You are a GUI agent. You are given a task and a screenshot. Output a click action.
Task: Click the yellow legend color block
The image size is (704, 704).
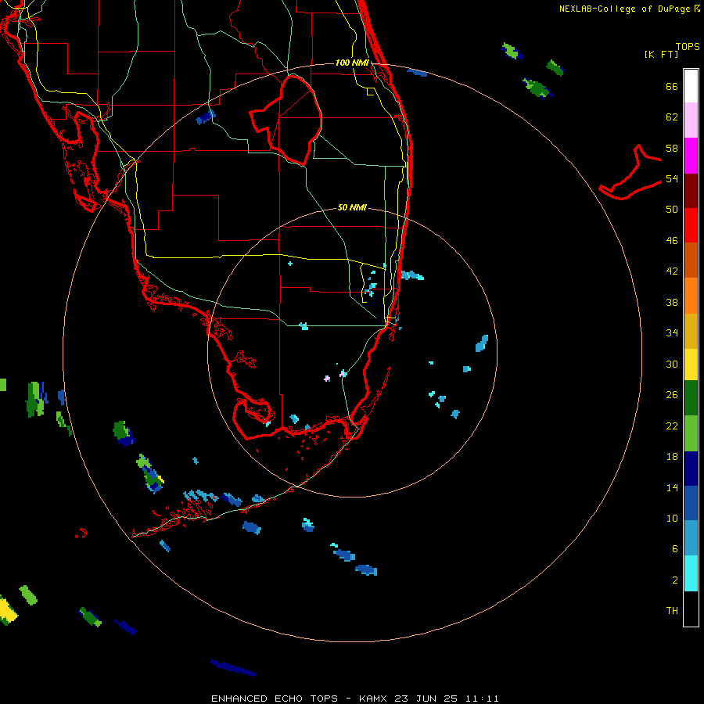[691, 365]
